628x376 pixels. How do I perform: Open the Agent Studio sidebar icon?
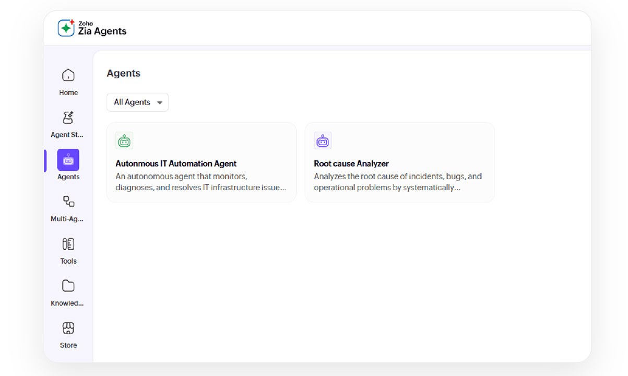(68, 118)
